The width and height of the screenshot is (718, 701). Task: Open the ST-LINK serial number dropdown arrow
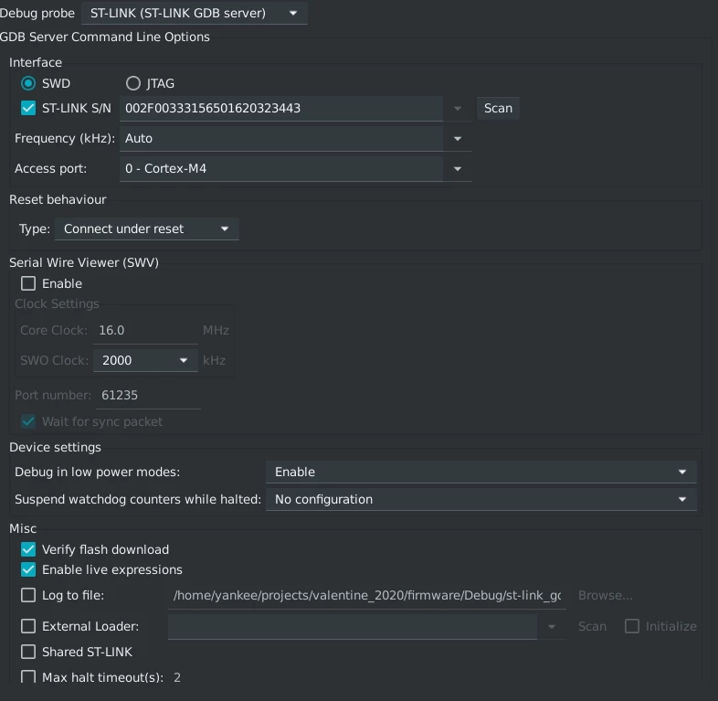[458, 109]
